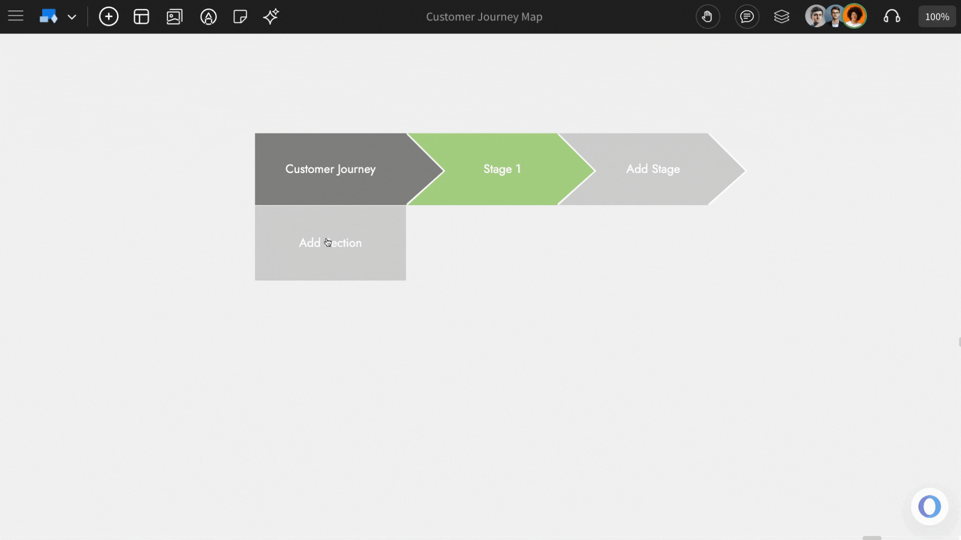Open the headphones audio support icon

tap(891, 16)
